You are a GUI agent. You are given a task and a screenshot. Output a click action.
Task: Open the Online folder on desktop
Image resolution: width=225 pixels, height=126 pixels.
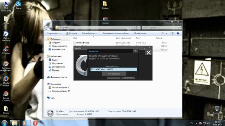pos(6,110)
